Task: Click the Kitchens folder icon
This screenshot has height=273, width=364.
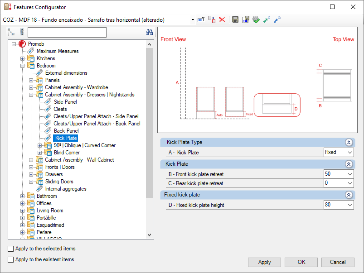Action: click(31, 58)
